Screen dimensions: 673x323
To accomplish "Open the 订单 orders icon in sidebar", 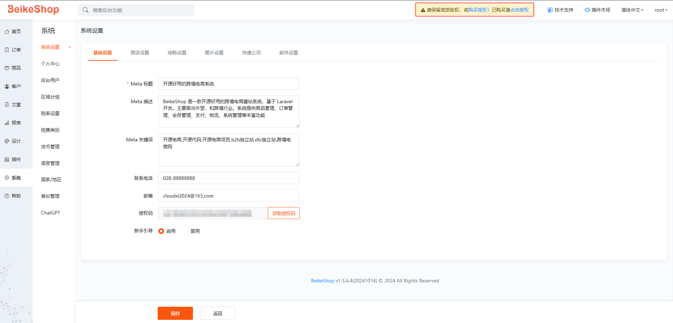I will pyautogui.click(x=7, y=50).
